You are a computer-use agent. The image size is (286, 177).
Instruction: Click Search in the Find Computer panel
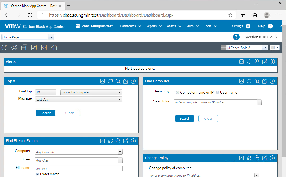pyautogui.click(x=185, y=118)
